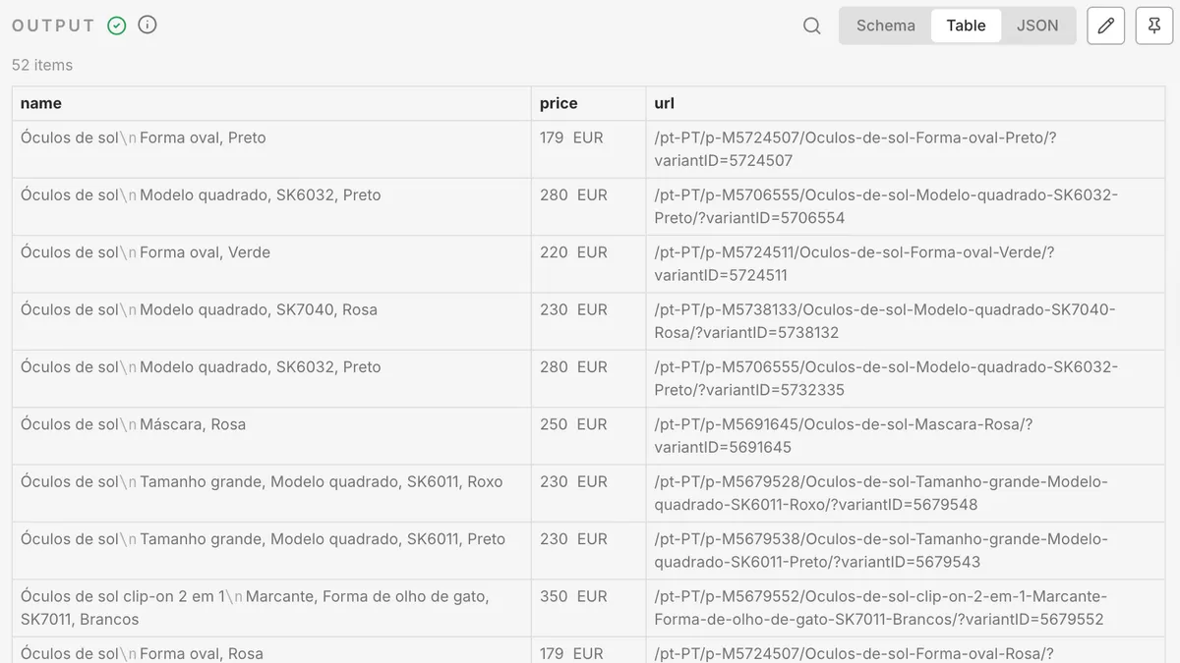Image resolution: width=1180 pixels, height=663 pixels.
Task: Click the price column header
Action: (x=559, y=103)
